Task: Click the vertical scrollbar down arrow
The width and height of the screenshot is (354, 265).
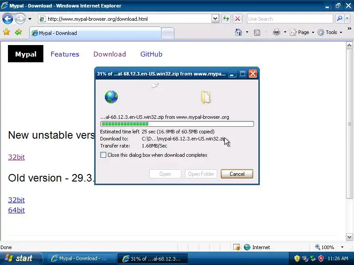Action: 349,237
